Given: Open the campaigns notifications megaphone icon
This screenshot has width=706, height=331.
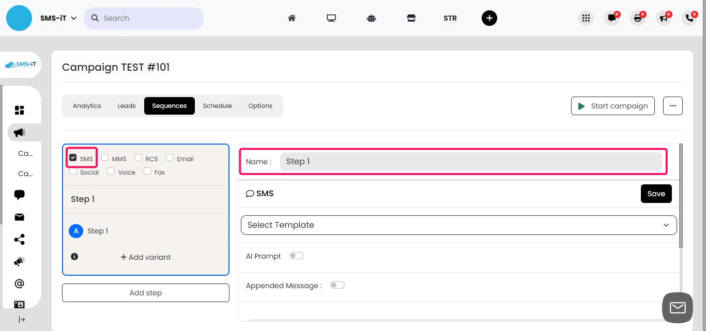Looking at the screenshot, I should tap(664, 18).
